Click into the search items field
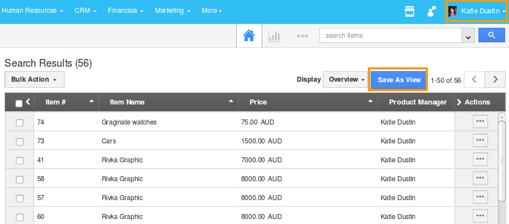Screen dimensions: 509x224 tap(391, 36)
